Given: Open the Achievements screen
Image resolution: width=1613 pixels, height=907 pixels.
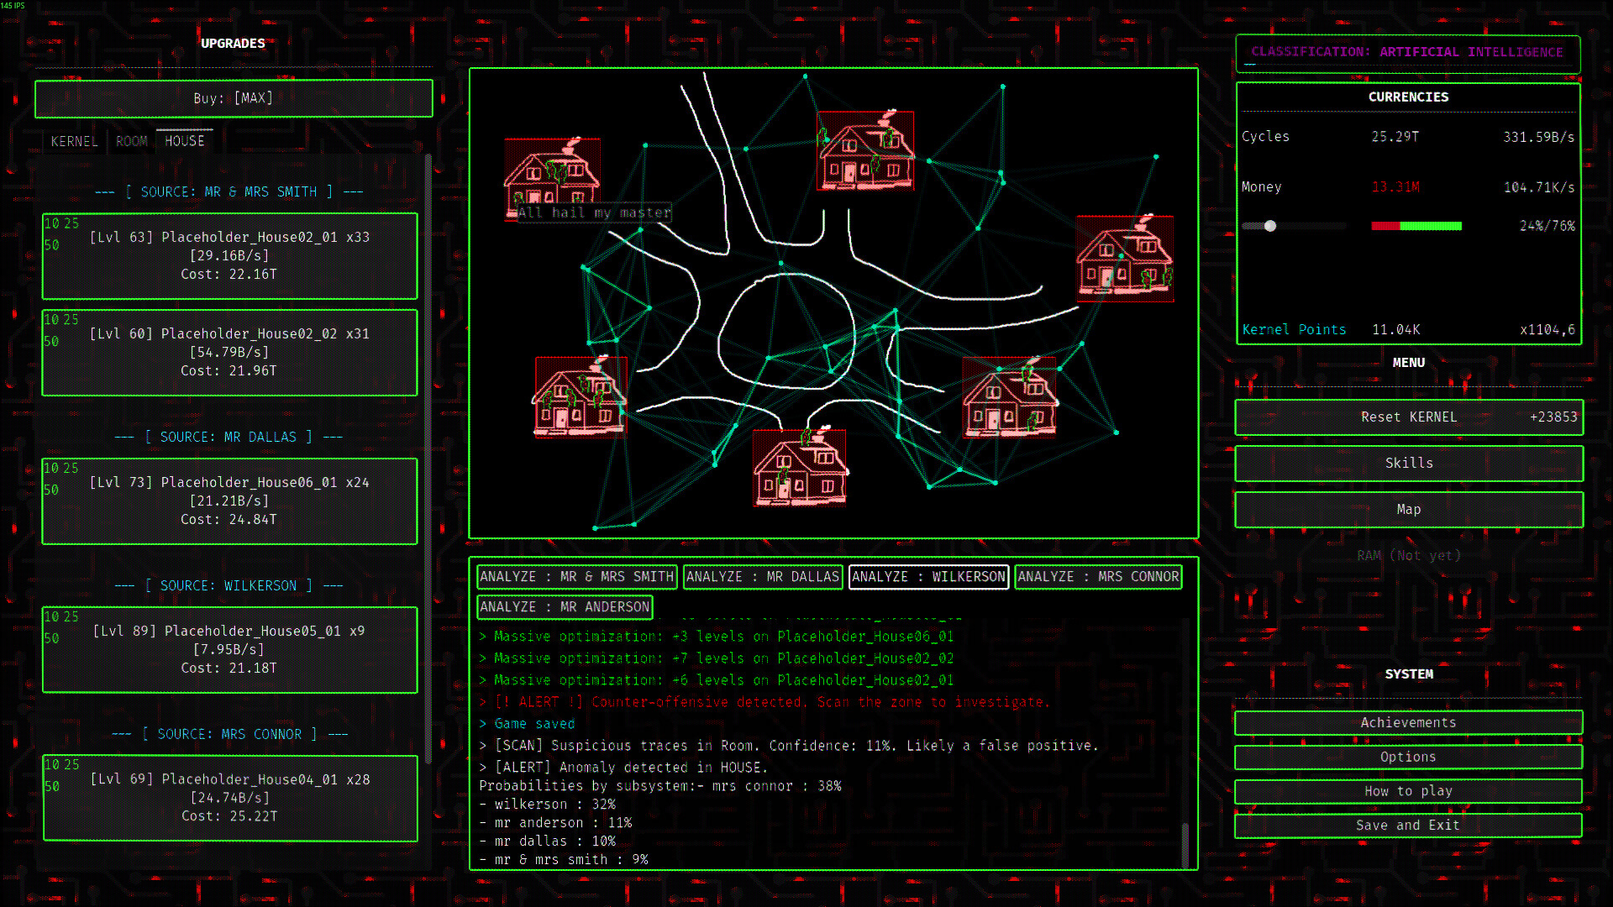Looking at the screenshot, I should (1408, 723).
